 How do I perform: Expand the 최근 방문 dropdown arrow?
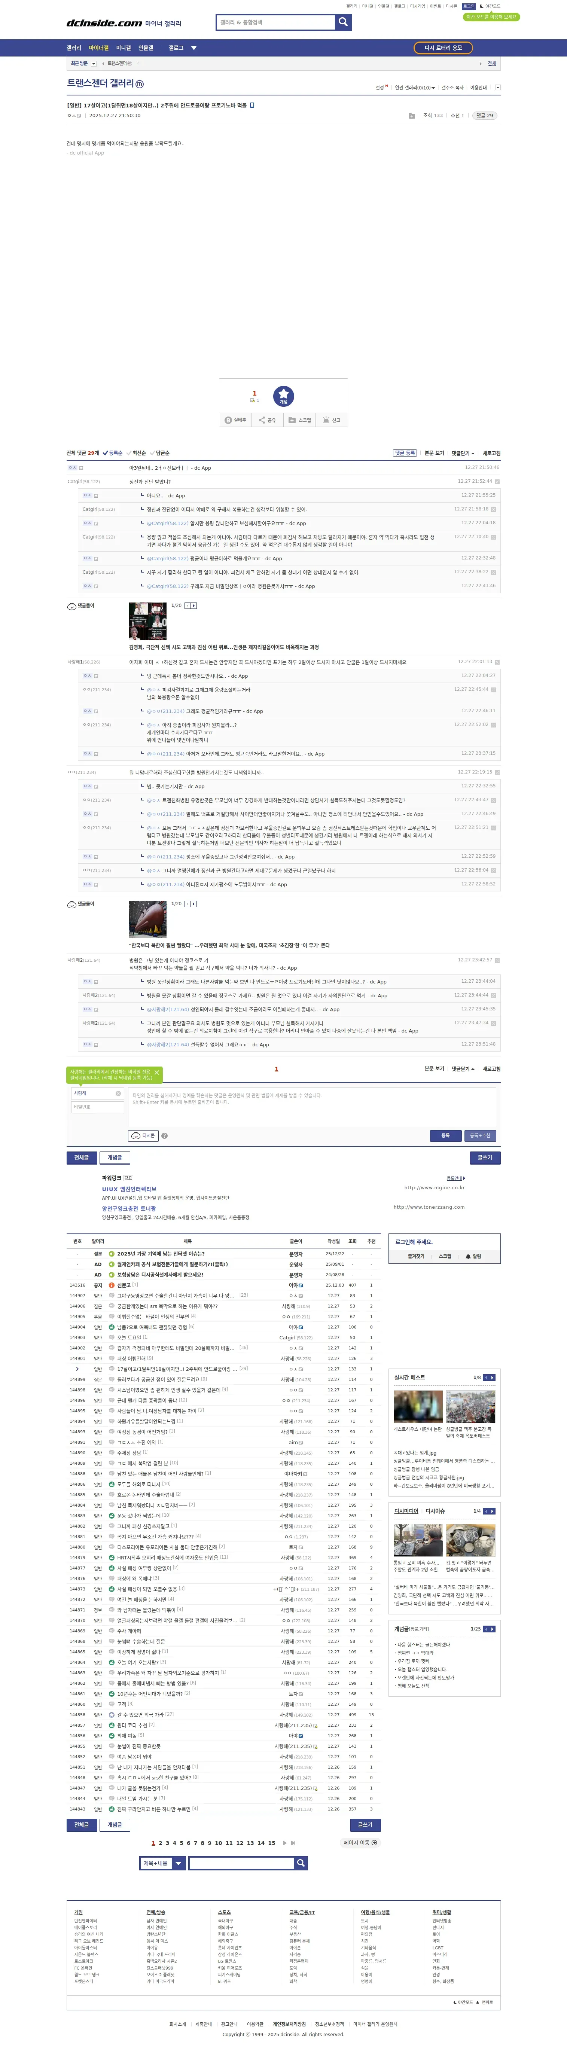pos(94,64)
